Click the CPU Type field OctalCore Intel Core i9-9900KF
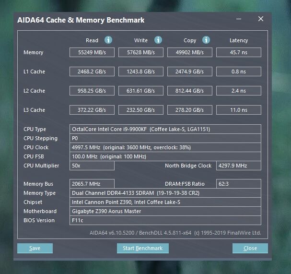 [x=165, y=129]
